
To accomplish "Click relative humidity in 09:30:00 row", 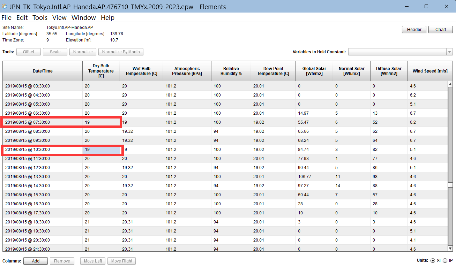I will tap(231, 140).
